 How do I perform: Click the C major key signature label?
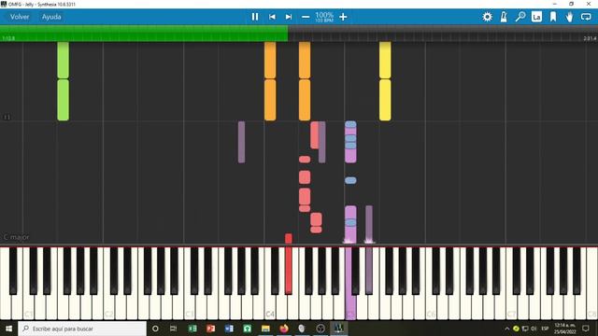pos(16,237)
